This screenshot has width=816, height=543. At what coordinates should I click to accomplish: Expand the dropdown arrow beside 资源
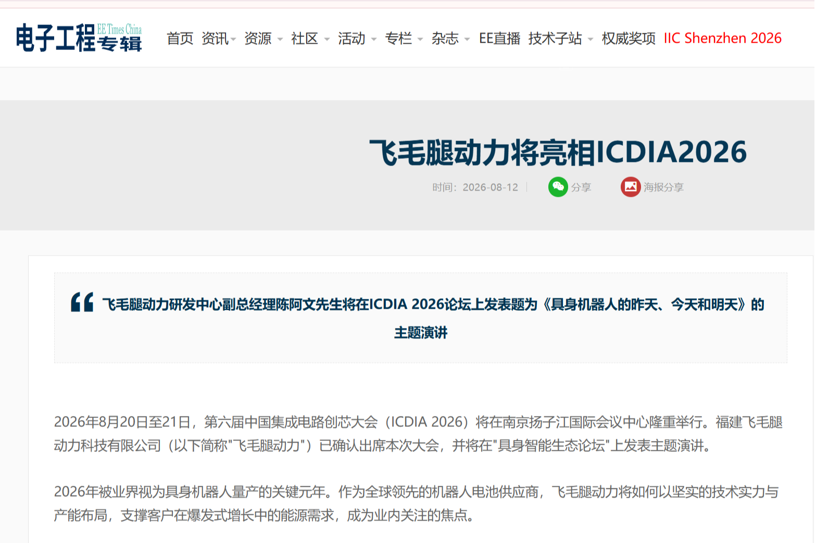click(x=280, y=39)
